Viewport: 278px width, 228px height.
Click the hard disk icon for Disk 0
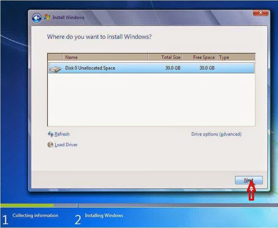55,68
